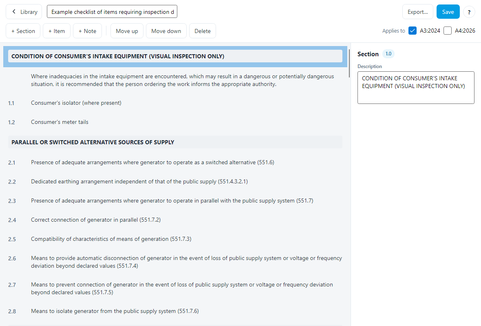Screen dimensions: 481x326
Task: Select item 2.1 about switched alternative generator
Action: click(x=175, y=163)
